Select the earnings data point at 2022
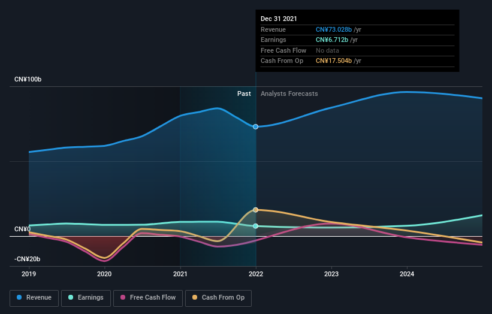 point(255,226)
